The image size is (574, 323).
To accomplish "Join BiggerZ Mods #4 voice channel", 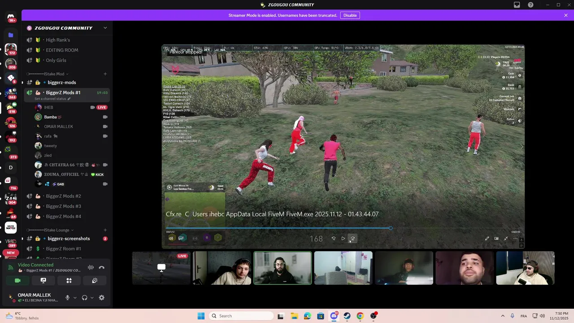I will [x=67, y=216].
